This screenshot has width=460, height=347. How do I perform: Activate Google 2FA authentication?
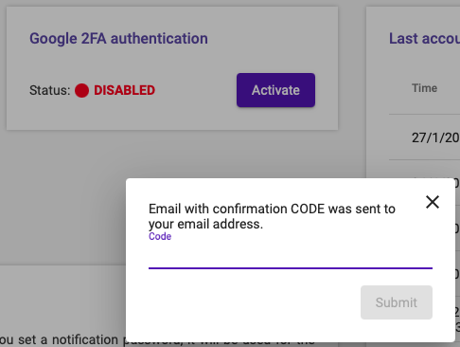coord(275,90)
